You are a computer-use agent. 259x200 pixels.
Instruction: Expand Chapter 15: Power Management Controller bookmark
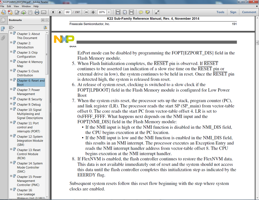pos(11,176)
